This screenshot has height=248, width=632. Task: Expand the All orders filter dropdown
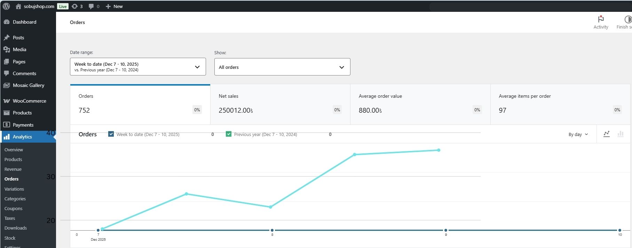[x=282, y=67]
